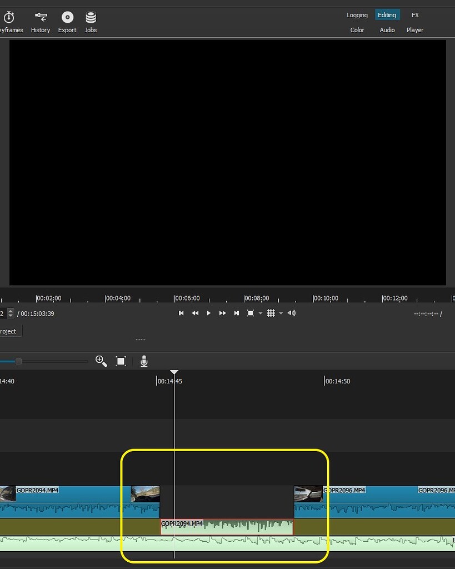455x569 pixels.
Task: Click the Player layout button
Action: click(415, 30)
